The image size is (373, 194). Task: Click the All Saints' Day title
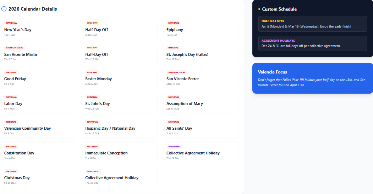point(179,128)
